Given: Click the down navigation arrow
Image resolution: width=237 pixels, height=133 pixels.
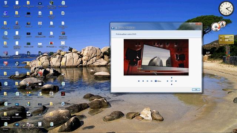Looking at the screenshot, I should click(x=171, y=85).
